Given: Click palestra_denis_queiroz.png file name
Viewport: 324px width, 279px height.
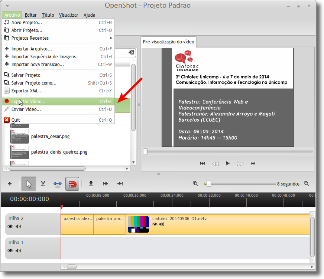Looking at the screenshot, I should pyautogui.click(x=59, y=152).
